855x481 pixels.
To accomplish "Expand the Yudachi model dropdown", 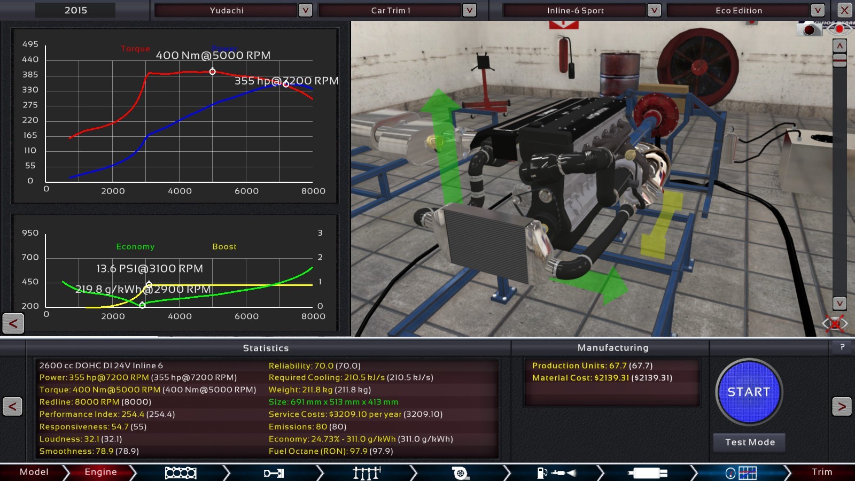I will coord(305,10).
